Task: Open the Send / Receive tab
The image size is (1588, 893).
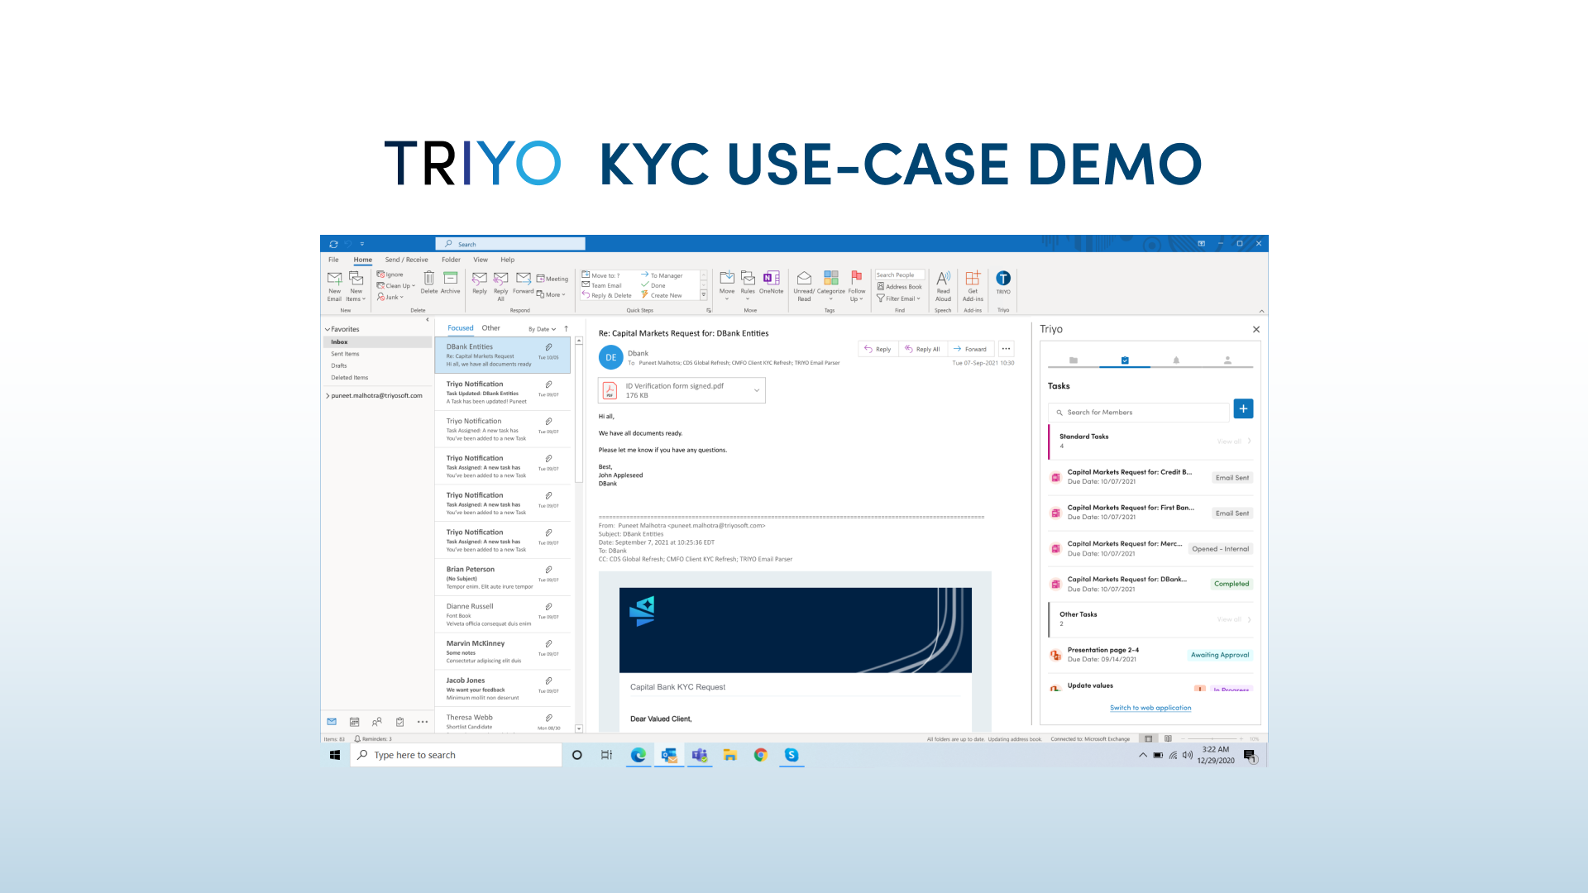Action: pos(406,260)
